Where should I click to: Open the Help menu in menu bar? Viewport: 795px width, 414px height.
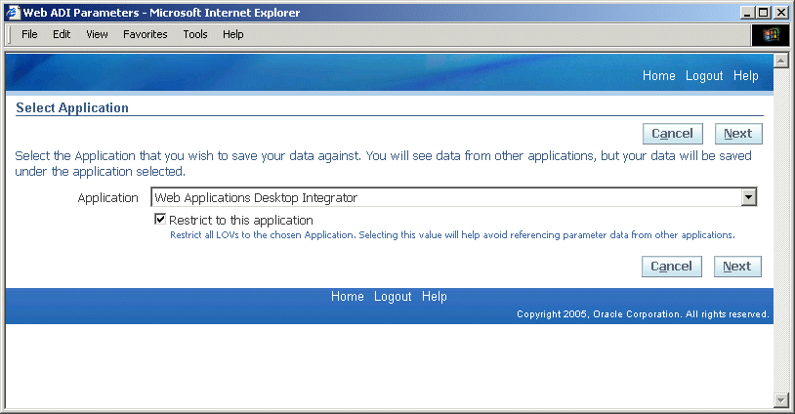[x=233, y=34]
